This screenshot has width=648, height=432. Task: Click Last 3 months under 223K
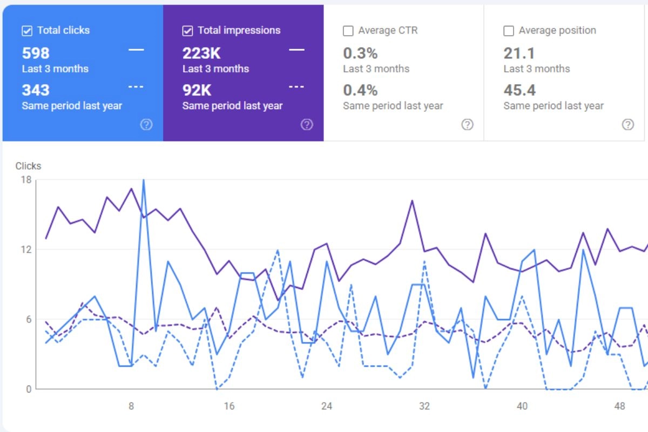[215, 69]
